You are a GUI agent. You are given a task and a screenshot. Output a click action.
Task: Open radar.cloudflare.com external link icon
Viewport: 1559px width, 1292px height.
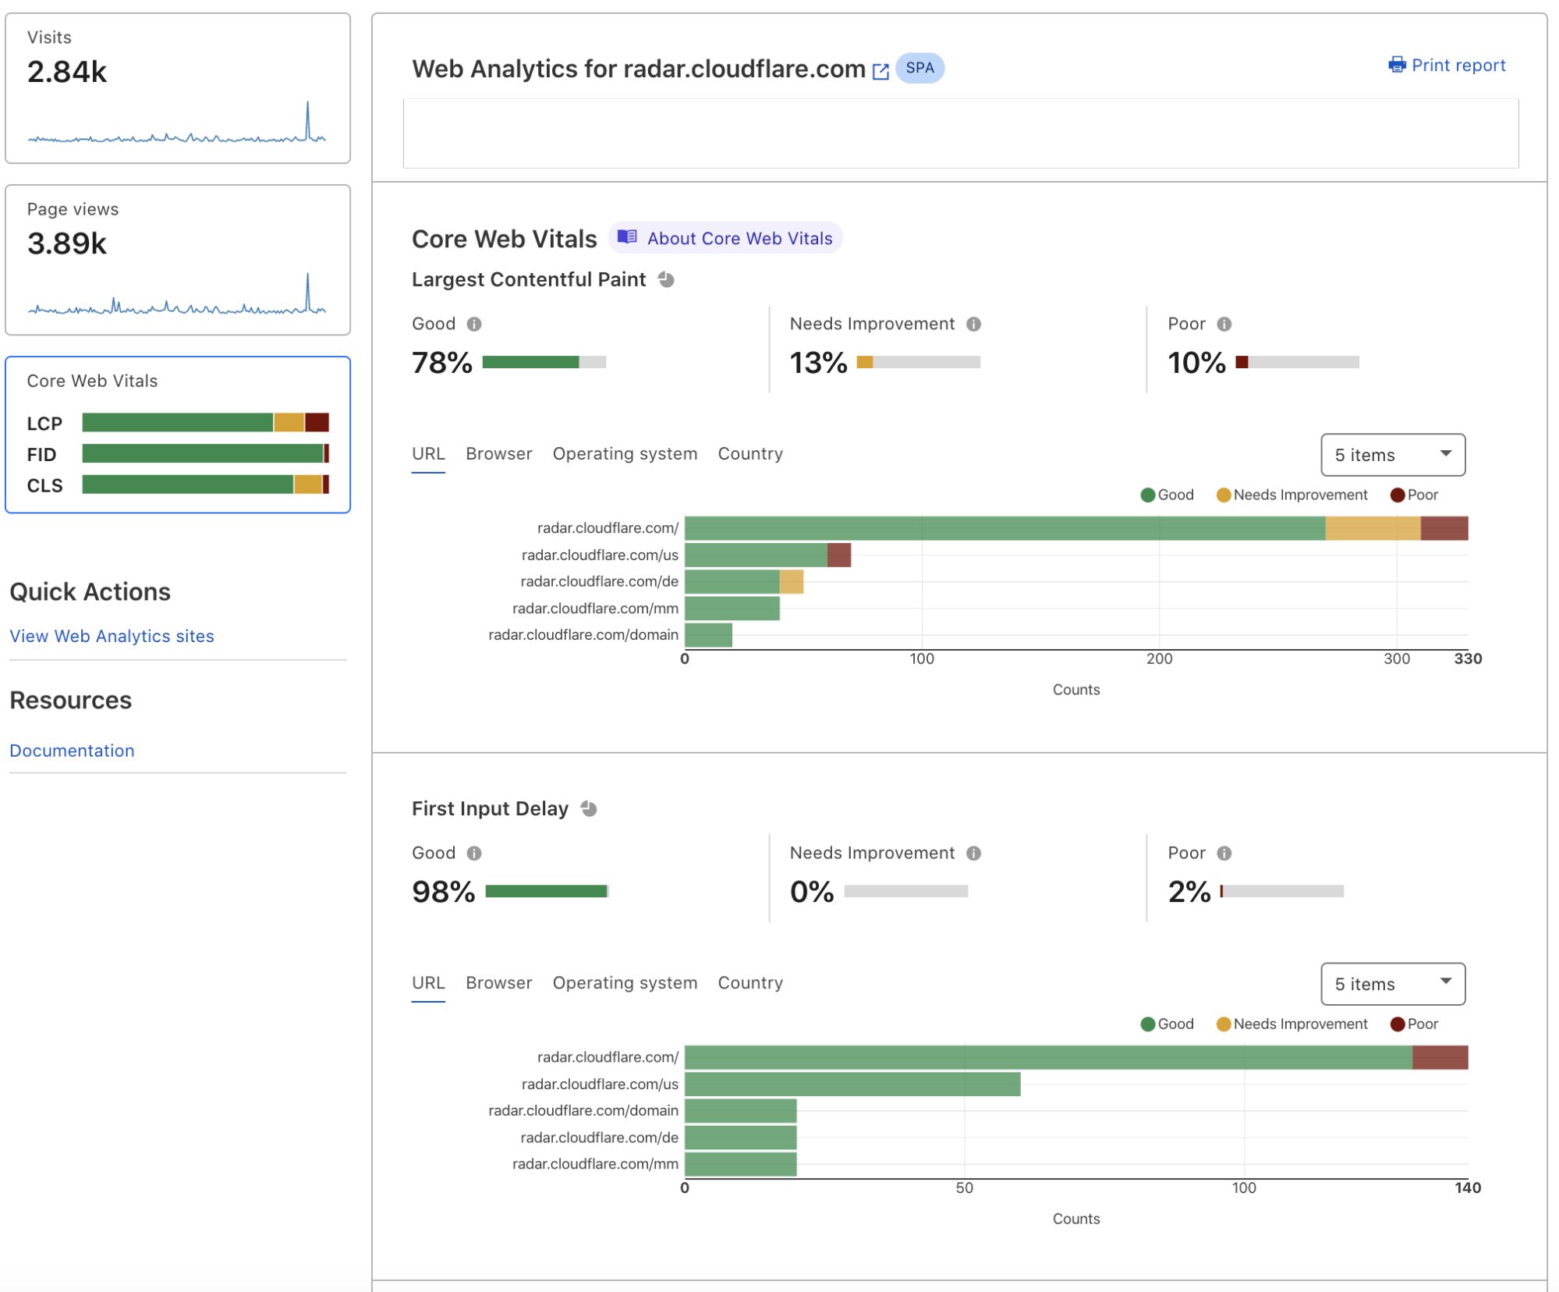[x=880, y=71]
